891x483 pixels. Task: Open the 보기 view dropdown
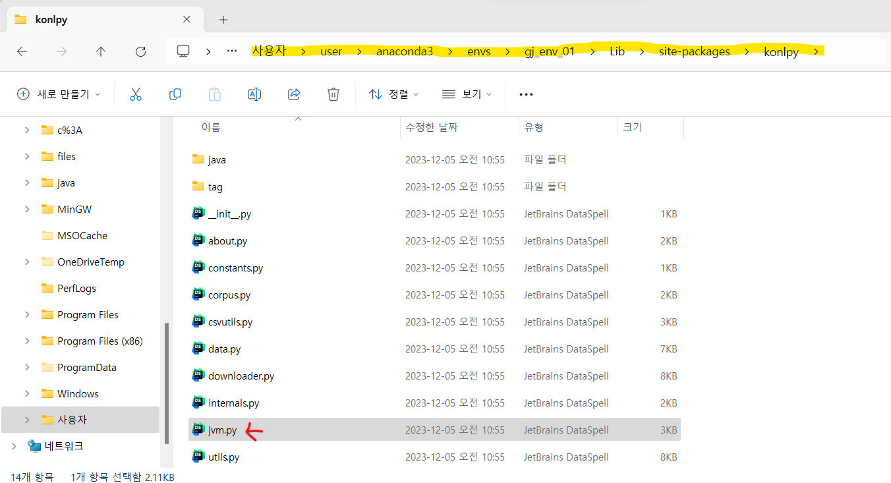(x=467, y=94)
